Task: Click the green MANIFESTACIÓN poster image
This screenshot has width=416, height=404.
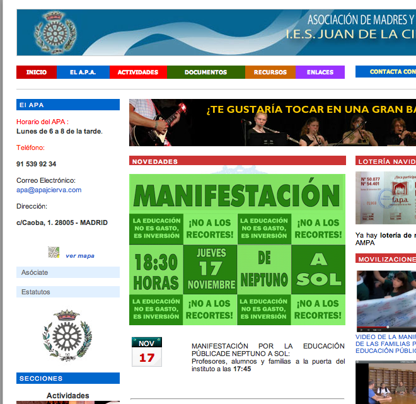Action: click(237, 250)
